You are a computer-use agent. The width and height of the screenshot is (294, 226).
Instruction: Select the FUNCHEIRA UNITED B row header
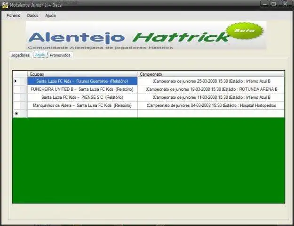[20, 89]
